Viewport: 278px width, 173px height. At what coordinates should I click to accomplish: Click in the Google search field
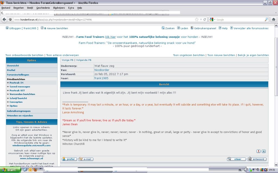point(239,19)
